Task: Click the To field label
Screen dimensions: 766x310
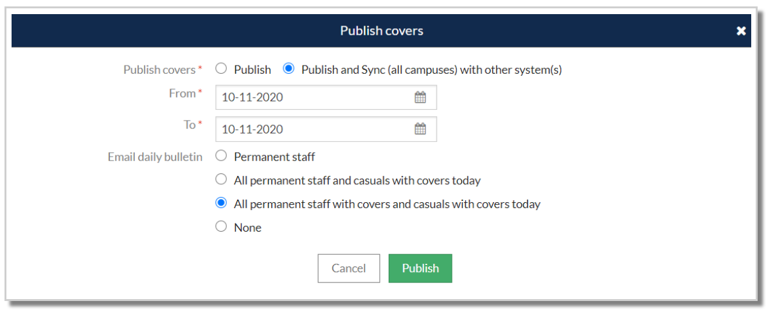Action: tap(190, 125)
